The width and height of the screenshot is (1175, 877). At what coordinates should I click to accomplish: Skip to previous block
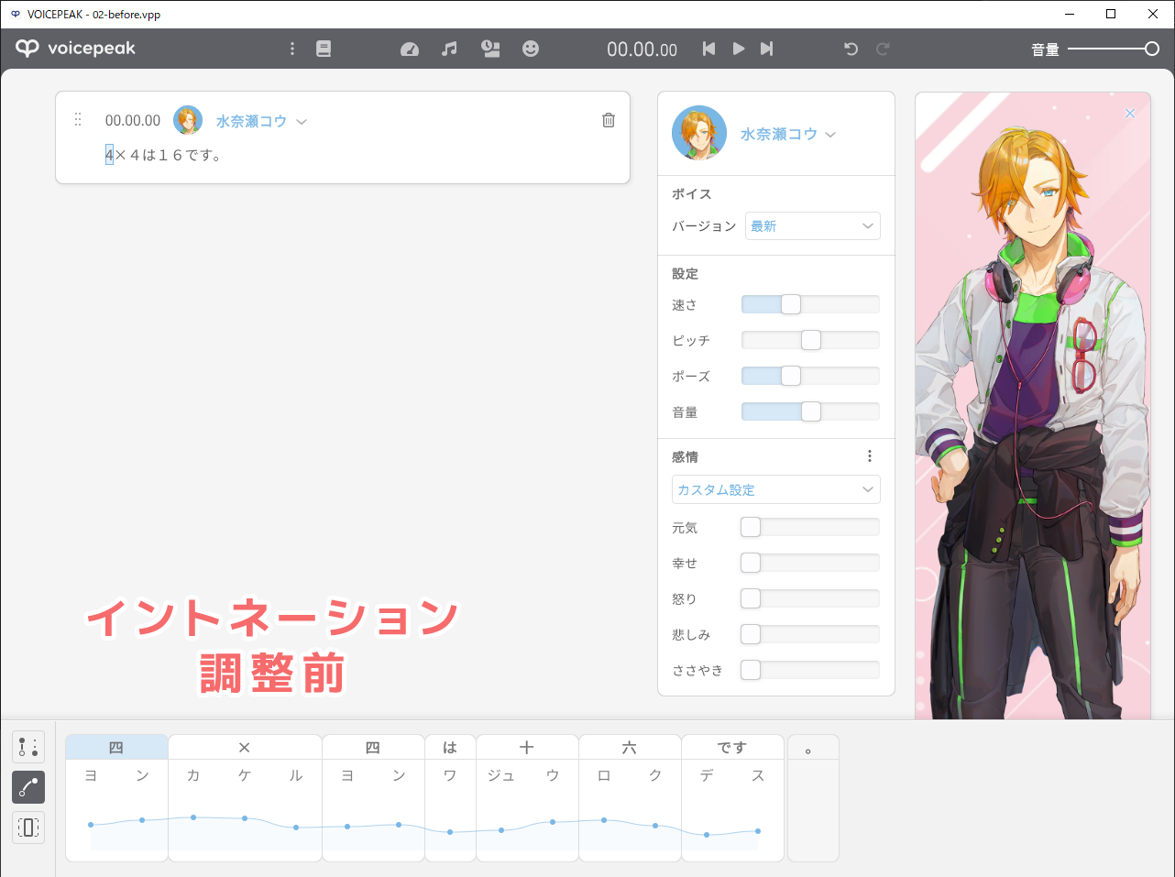click(x=708, y=49)
